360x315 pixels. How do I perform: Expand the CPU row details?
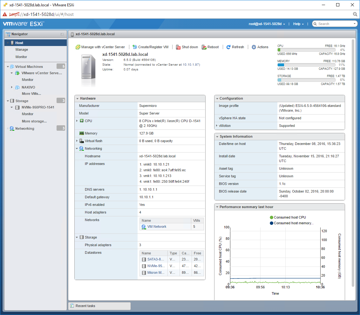(x=77, y=121)
